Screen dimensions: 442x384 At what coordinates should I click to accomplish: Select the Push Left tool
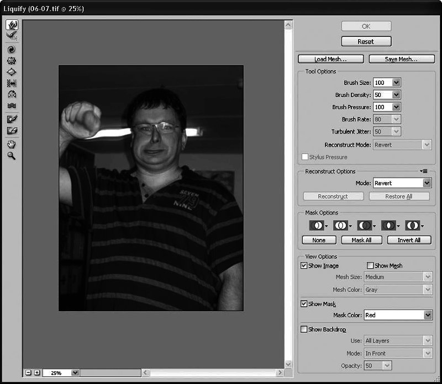pos(12,83)
